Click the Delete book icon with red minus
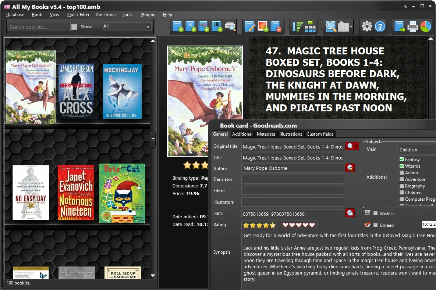Image resolution: width=436 pixels, height=290 pixels. tap(276, 27)
